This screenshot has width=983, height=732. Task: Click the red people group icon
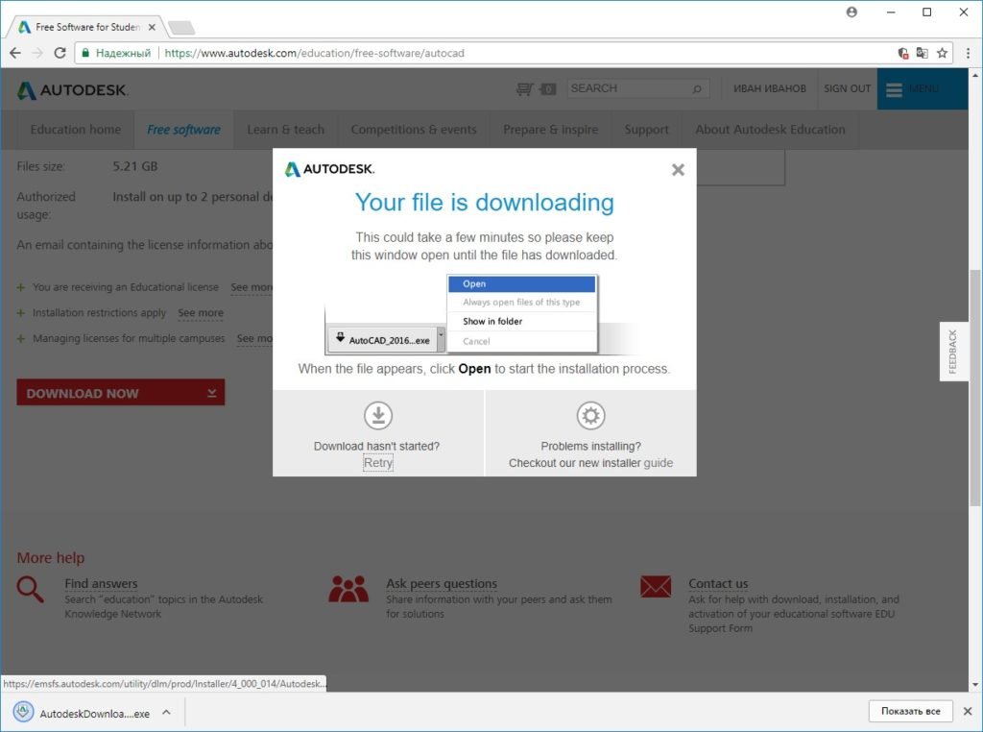tap(348, 589)
